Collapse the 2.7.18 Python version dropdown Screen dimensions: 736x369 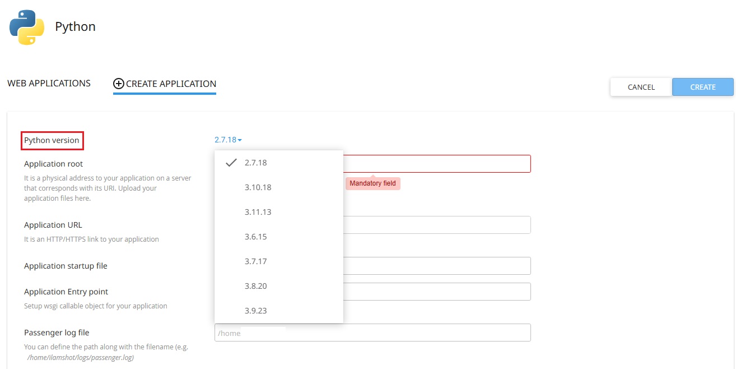click(x=228, y=140)
